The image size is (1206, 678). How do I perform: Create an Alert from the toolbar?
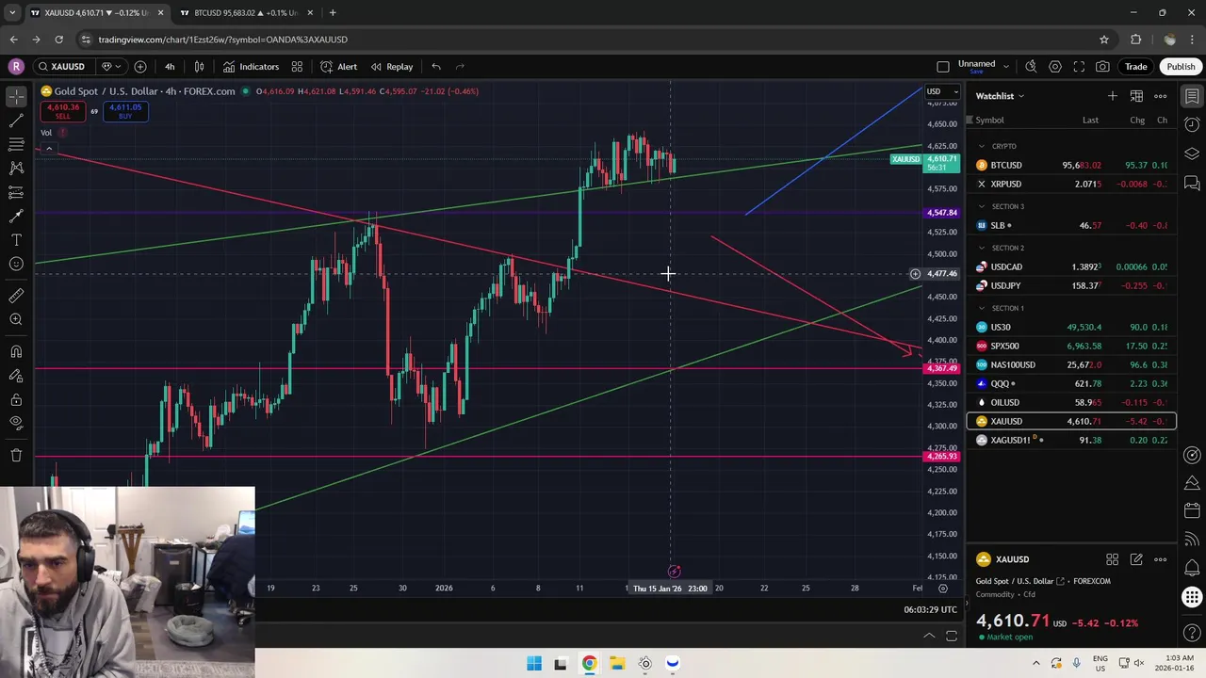point(338,67)
